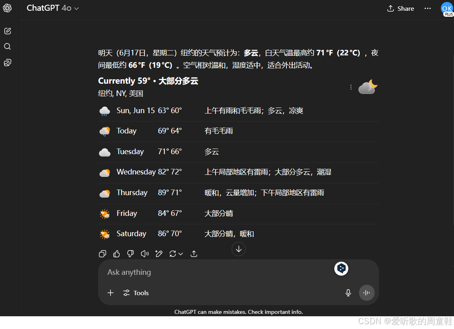Viewport: 454px width, 329px height.
Task: Open the Tools menu
Action: point(136,293)
